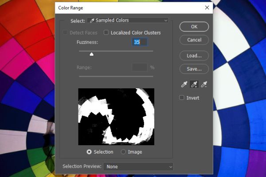Screen dimensions: 266x177
Task: Click the Fuzziness slider handle
Action: pyautogui.click(x=92, y=54)
